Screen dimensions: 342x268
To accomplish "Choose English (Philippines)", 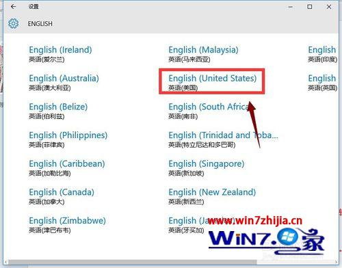I will (68, 139).
